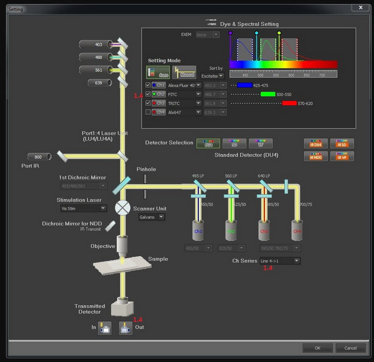Open the Alexa Fluor dye dropdown
Viewport: 374px width, 362px height.
click(x=184, y=85)
